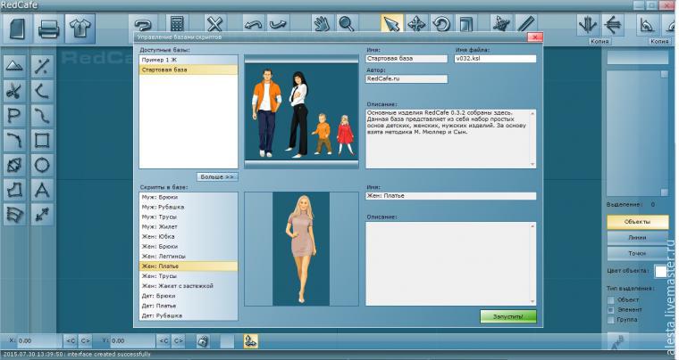The height and width of the screenshot is (360, 679).
Task: Select the square shape tool
Action: pos(42,140)
